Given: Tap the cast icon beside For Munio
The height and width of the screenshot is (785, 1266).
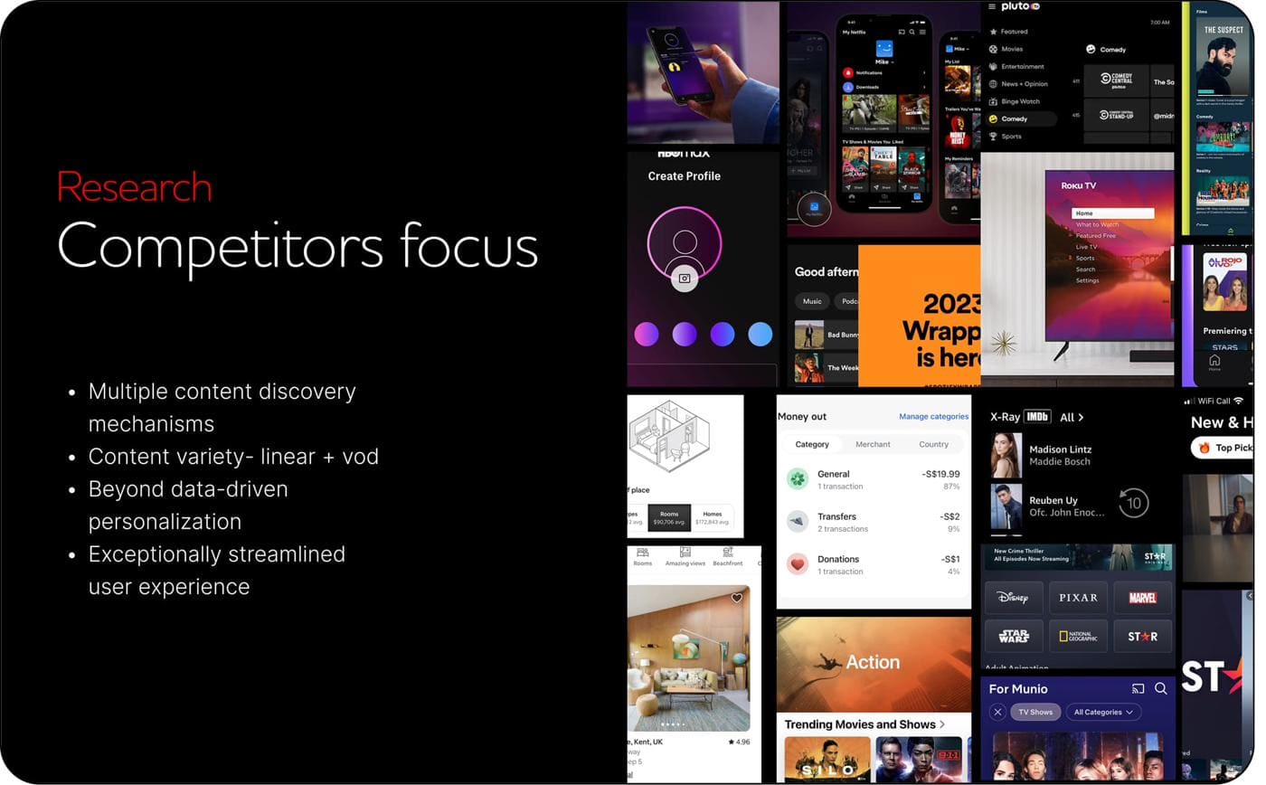Looking at the screenshot, I should [1138, 689].
